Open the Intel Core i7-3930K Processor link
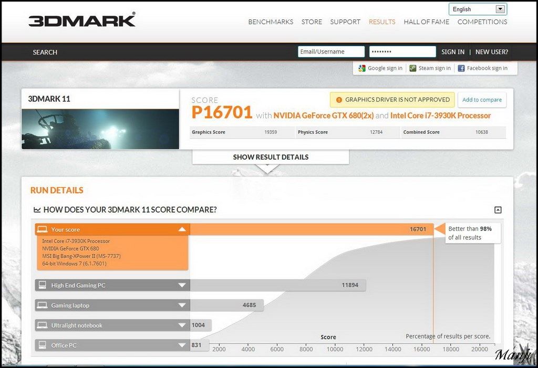 (x=441, y=115)
